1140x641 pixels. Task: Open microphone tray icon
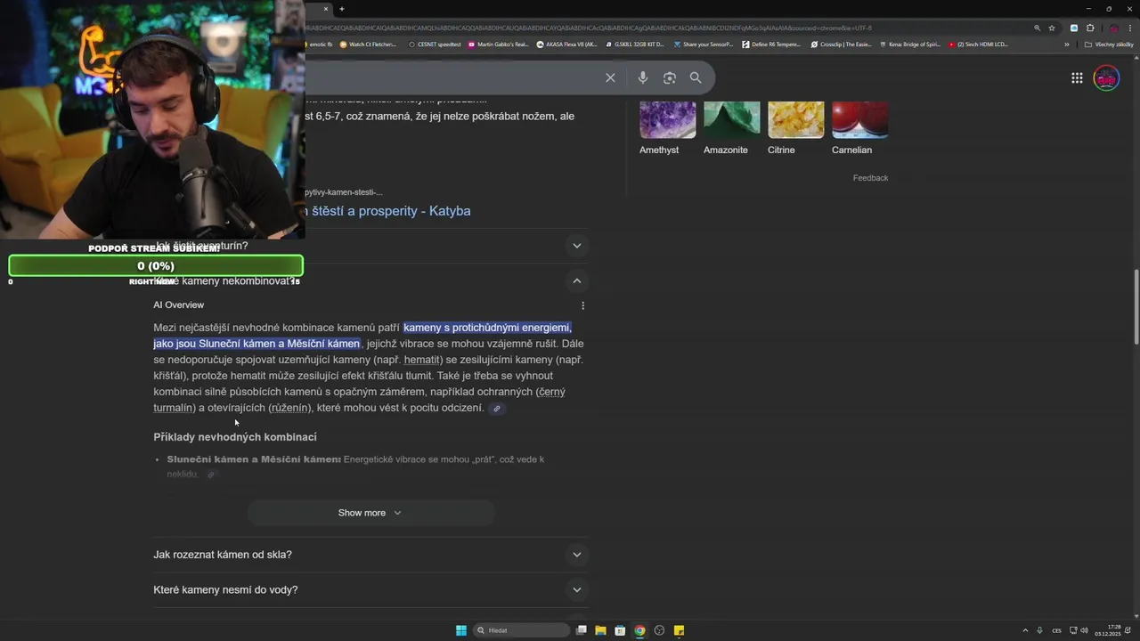1039,630
